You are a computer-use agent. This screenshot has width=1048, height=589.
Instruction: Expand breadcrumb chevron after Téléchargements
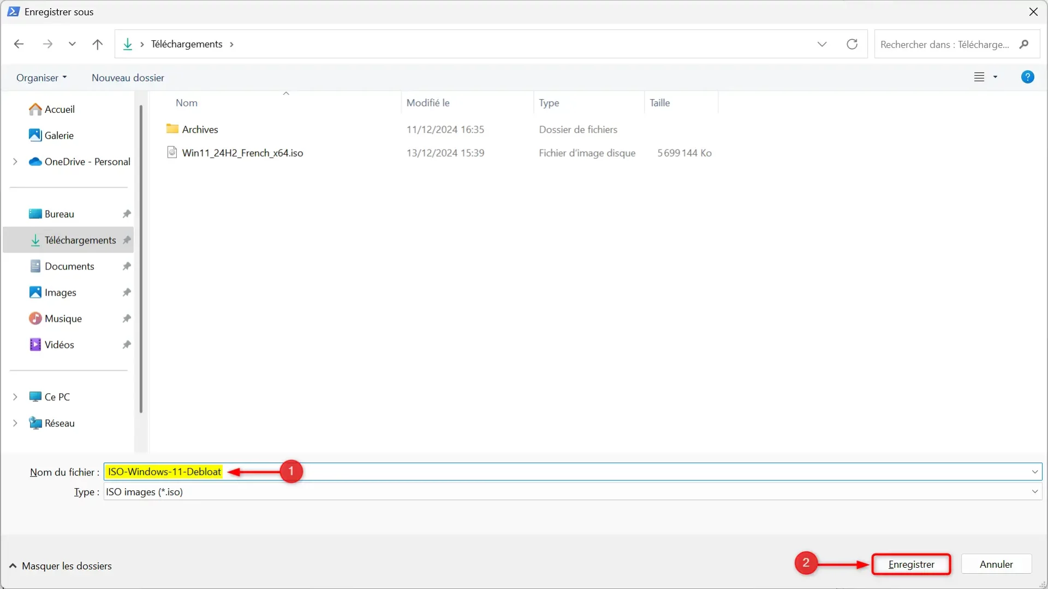click(231, 44)
